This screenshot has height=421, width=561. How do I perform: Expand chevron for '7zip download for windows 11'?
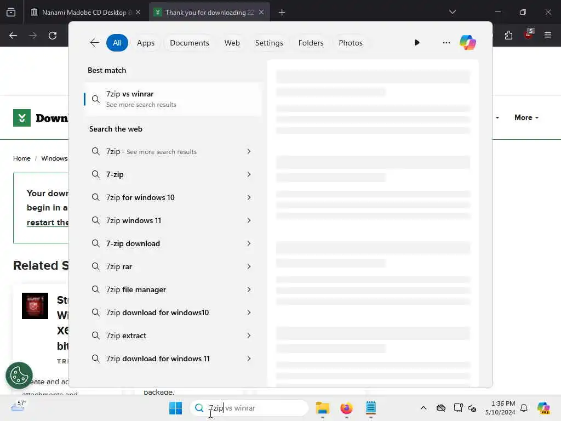249,359
